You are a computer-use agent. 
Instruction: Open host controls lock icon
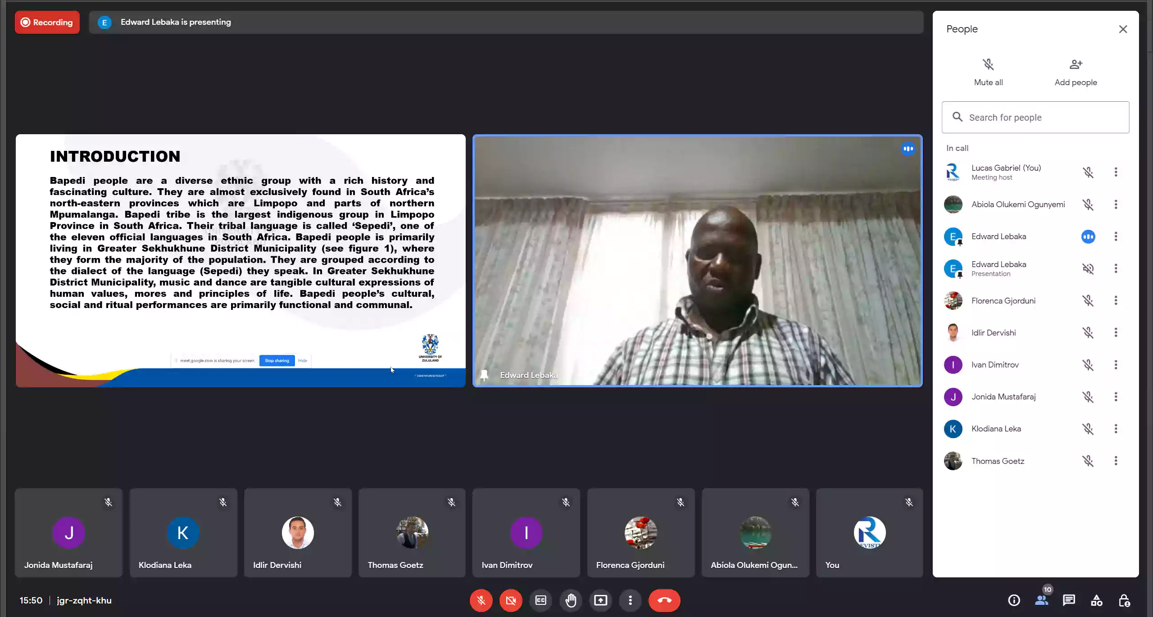tap(1124, 600)
